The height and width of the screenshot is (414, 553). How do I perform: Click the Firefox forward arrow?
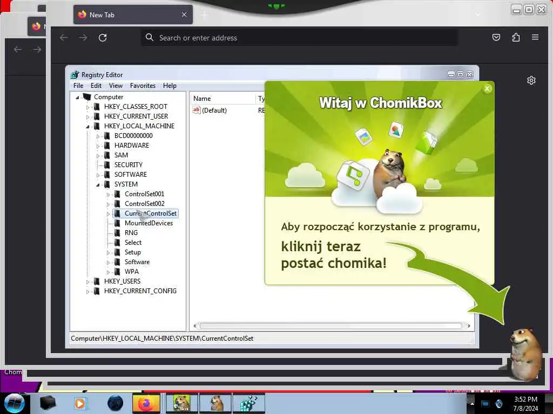83,38
